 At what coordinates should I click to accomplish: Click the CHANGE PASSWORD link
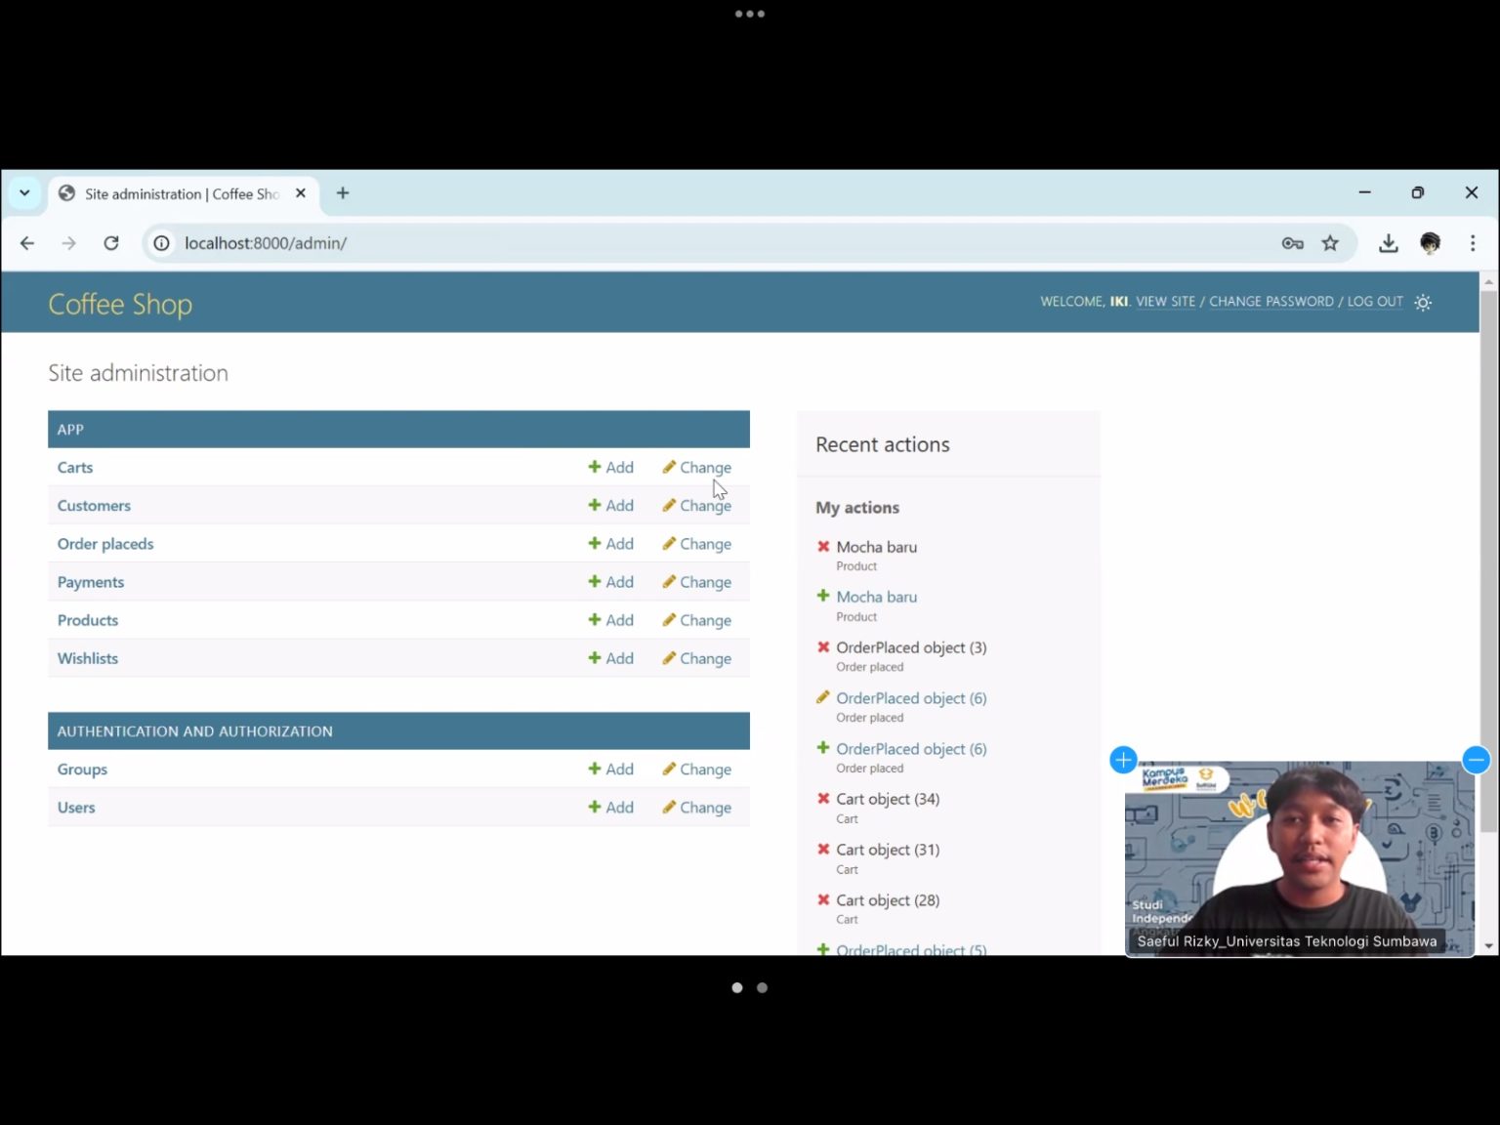click(1271, 302)
